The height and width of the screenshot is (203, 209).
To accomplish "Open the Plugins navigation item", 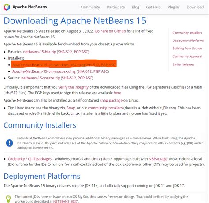I will pos(174,7).
